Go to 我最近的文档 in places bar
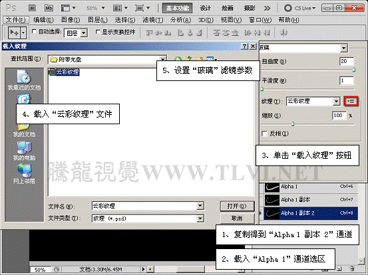 24,80
